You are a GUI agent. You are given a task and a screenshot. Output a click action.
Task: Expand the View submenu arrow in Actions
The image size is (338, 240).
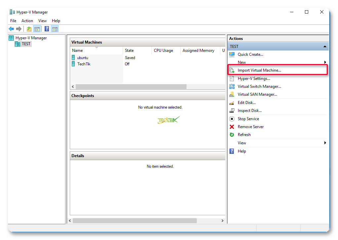[x=325, y=143]
